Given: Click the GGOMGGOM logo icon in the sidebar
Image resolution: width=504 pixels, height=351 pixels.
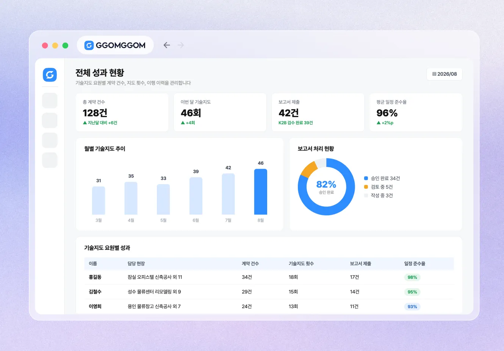Looking at the screenshot, I should tap(50, 75).
